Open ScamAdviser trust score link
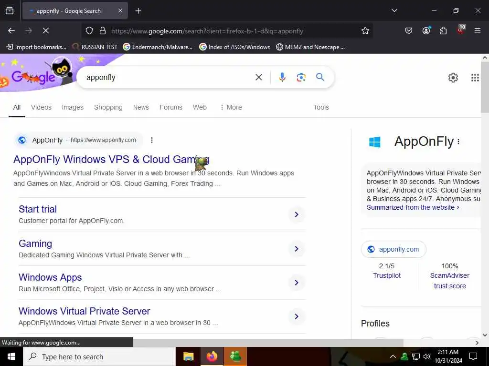 450,281
